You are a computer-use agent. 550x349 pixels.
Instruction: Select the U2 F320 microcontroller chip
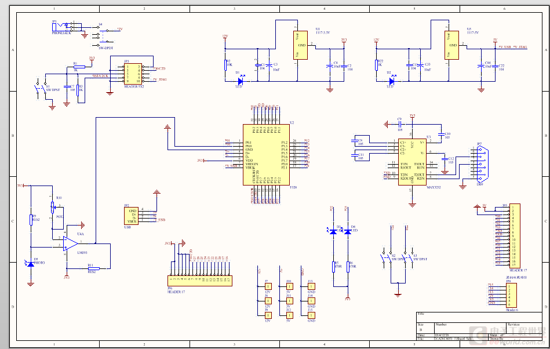tap(266, 155)
